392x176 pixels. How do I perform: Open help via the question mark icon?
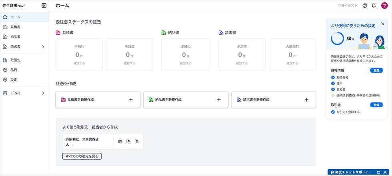pyautogui.click(x=364, y=6)
